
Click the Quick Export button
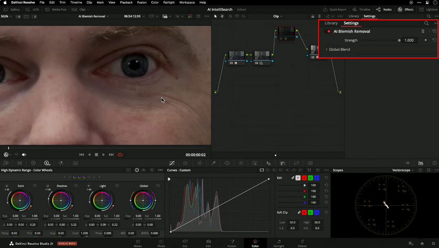(x=335, y=9)
